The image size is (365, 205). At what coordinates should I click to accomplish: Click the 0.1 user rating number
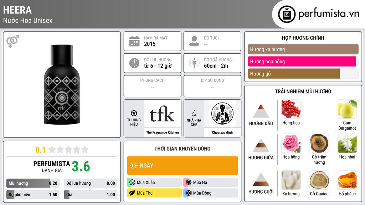41,150
